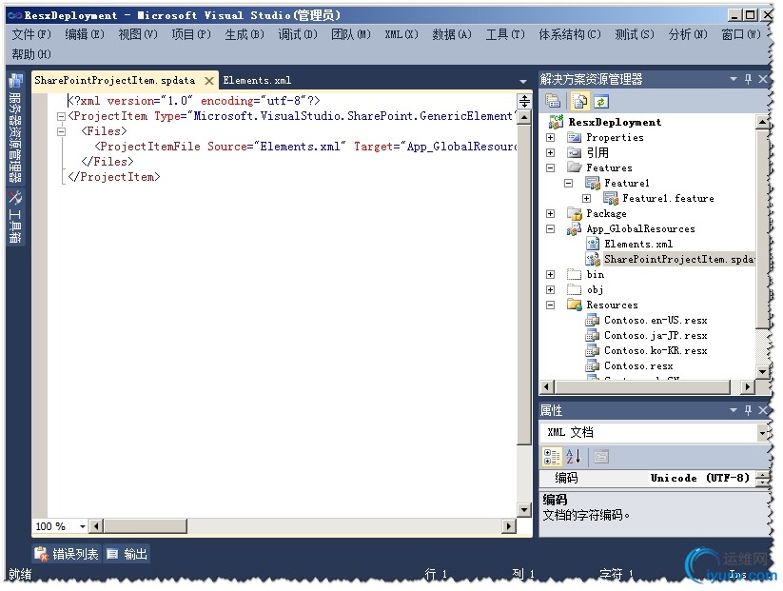Select the Feature1 node

626,183
